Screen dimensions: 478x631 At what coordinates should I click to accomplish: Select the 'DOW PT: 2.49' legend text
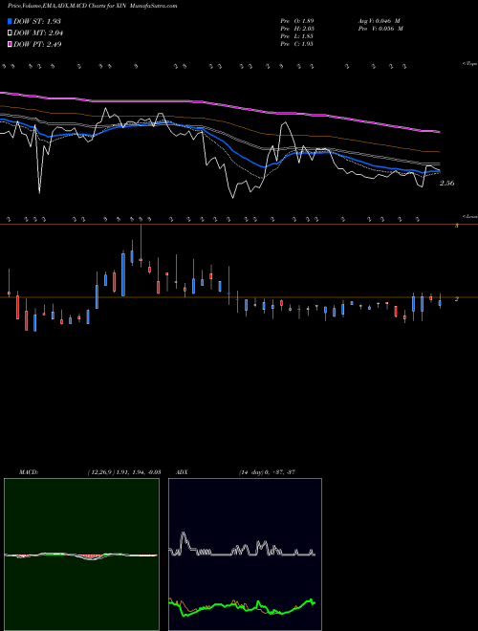37,44
